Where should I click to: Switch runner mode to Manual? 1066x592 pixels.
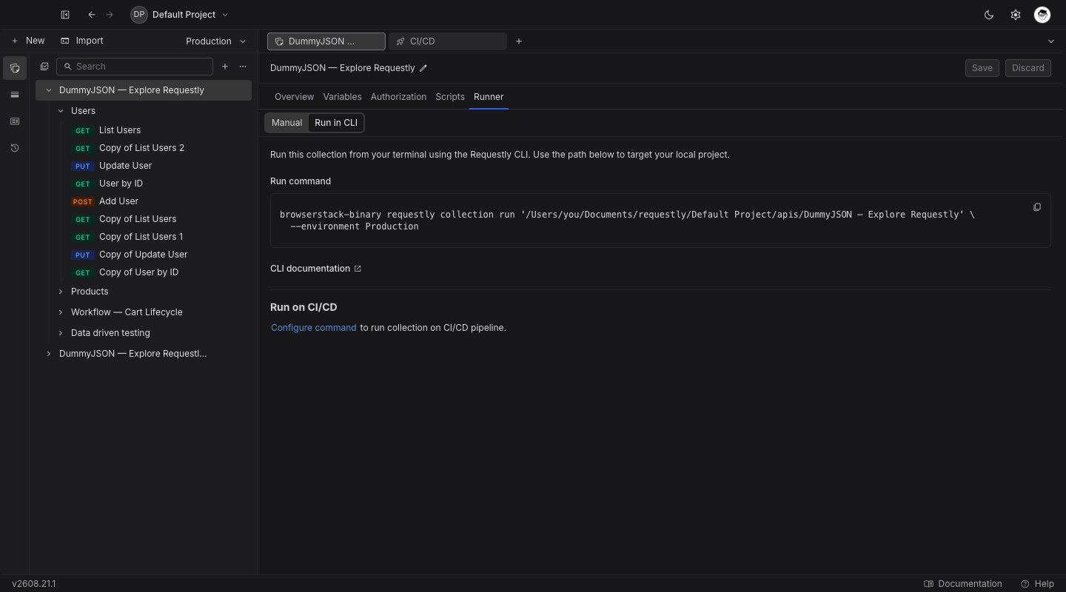pyautogui.click(x=286, y=123)
